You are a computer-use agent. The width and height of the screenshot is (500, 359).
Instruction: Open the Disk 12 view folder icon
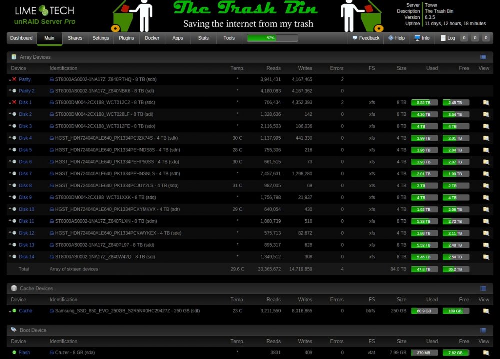[x=486, y=233]
